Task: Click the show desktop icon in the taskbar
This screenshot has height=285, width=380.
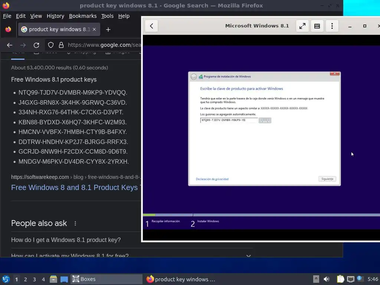Action: coord(64,279)
